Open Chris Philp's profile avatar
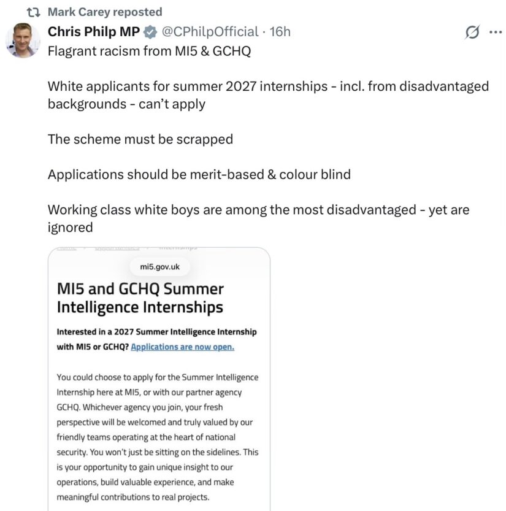506x511 pixels. [x=23, y=40]
